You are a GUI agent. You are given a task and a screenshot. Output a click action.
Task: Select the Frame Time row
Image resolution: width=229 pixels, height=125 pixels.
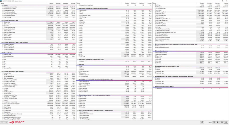point(191,56)
